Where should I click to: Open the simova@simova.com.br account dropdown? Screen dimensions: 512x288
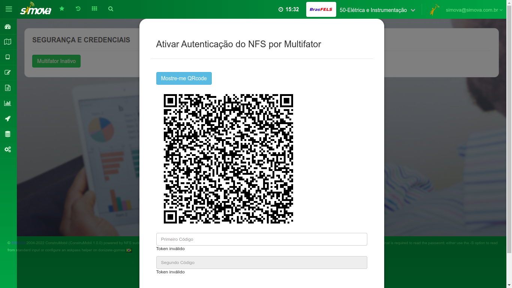click(473, 10)
